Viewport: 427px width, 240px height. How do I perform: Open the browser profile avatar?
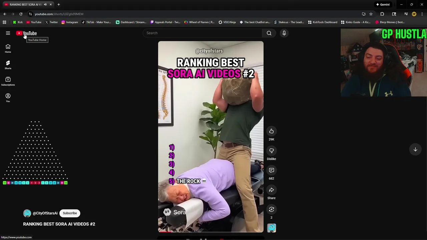[x=414, y=14]
